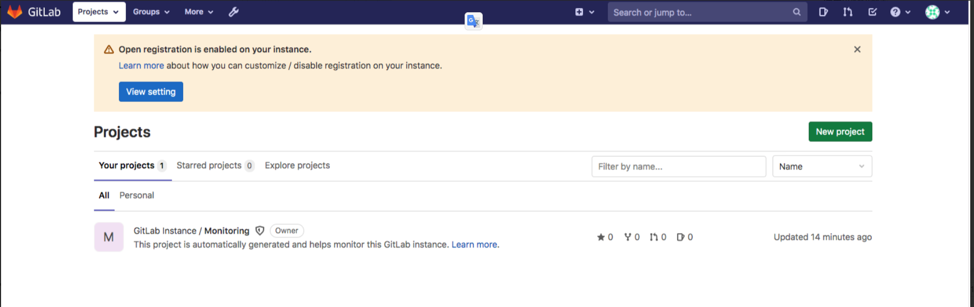Expand the user profile menu chevron
Viewport: 974px width, 307px height.
[947, 12]
